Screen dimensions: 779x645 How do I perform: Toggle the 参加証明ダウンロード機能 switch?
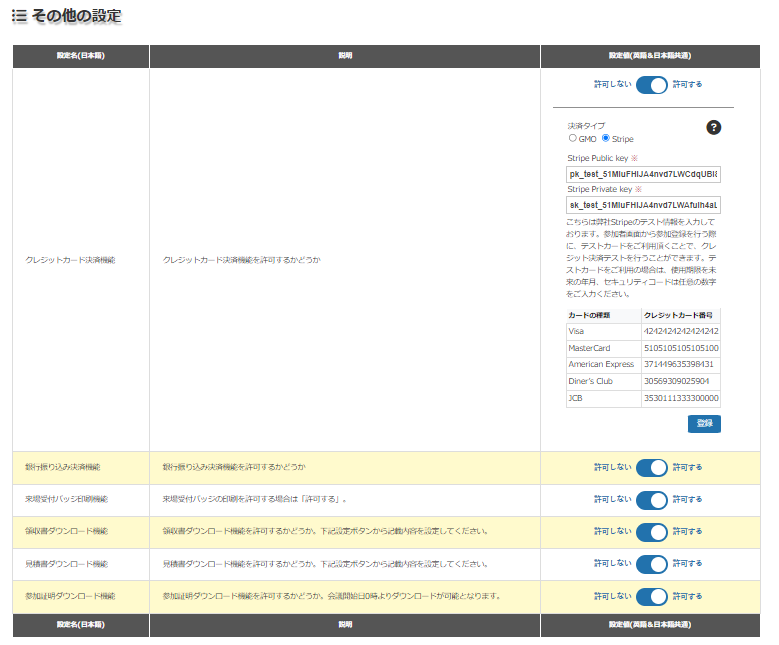point(651,596)
